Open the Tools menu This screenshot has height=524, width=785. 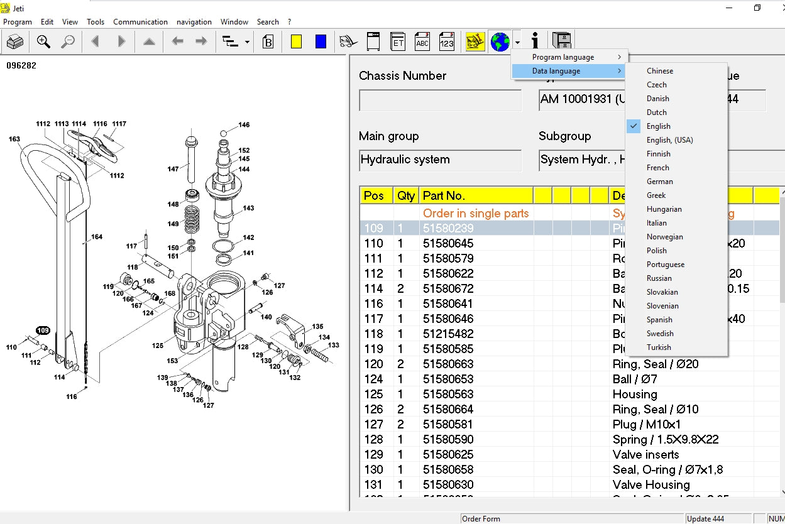tap(96, 22)
